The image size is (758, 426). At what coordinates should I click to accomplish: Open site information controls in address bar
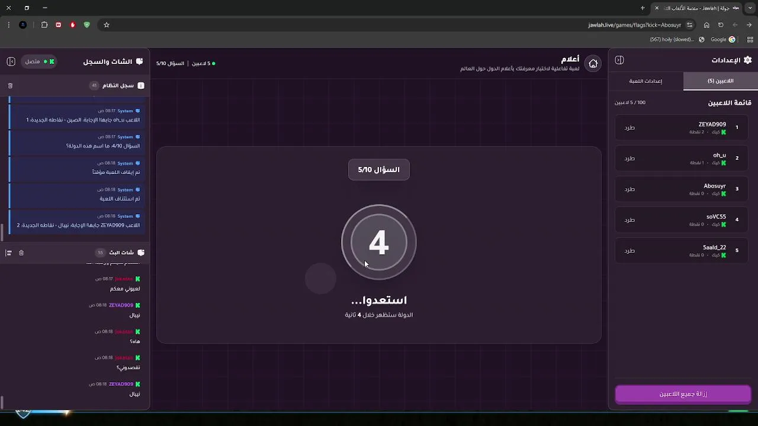coord(690,25)
